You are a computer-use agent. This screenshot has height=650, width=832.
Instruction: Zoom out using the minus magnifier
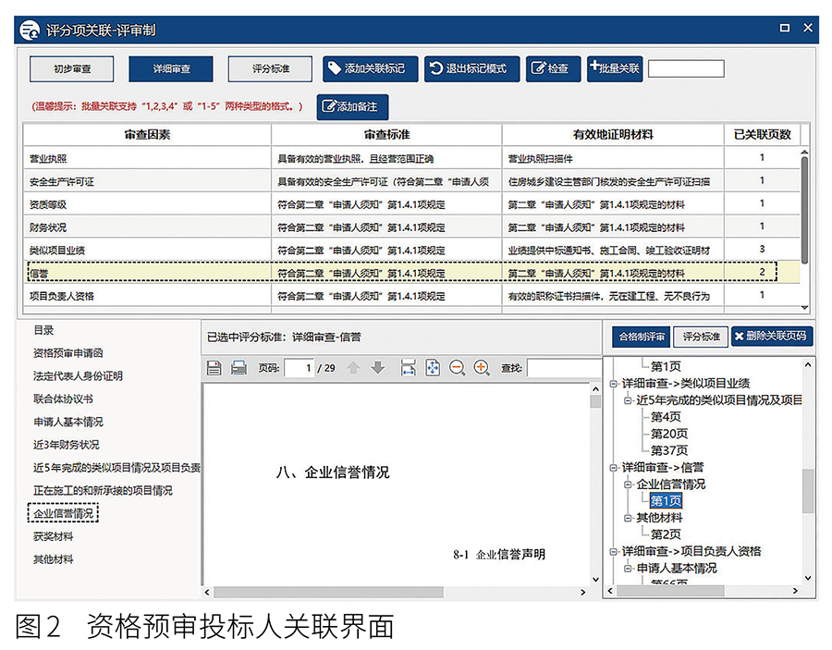point(457,368)
